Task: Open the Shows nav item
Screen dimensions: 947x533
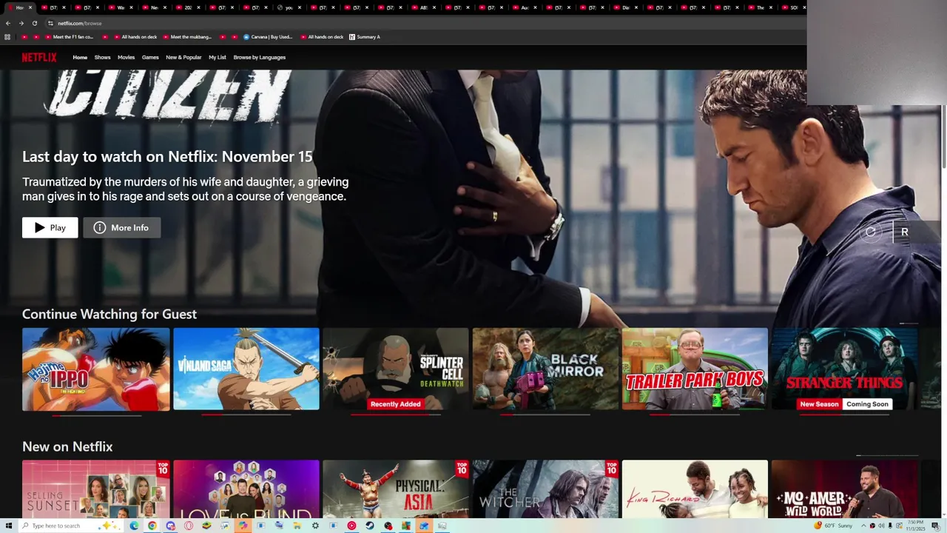Action: [102, 57]
